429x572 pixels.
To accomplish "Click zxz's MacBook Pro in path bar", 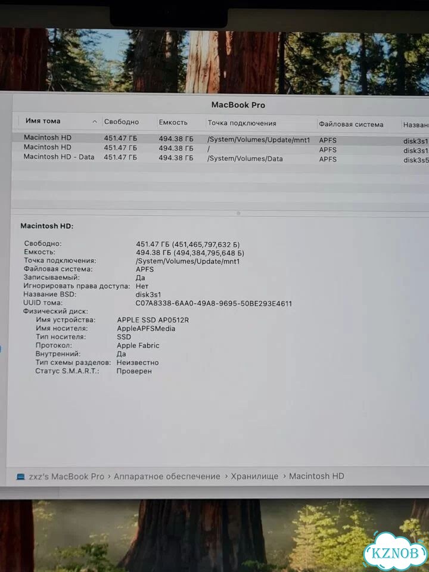I will (x=66, y=477).
